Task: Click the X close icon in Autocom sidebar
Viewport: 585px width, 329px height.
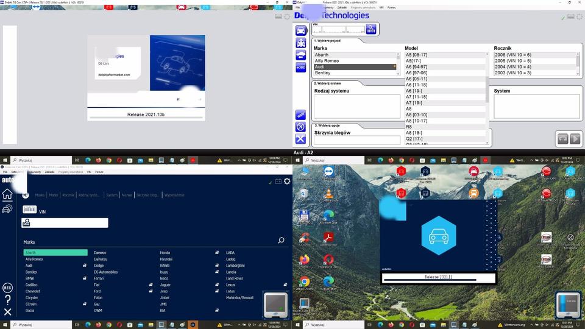Action: click(7, 312)
